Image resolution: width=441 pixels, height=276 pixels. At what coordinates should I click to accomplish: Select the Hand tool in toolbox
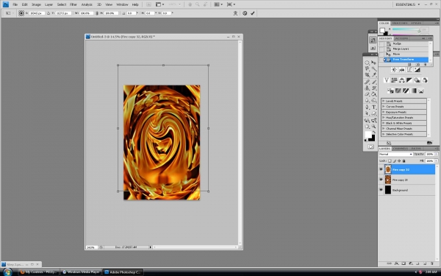(x=367, y=127)
